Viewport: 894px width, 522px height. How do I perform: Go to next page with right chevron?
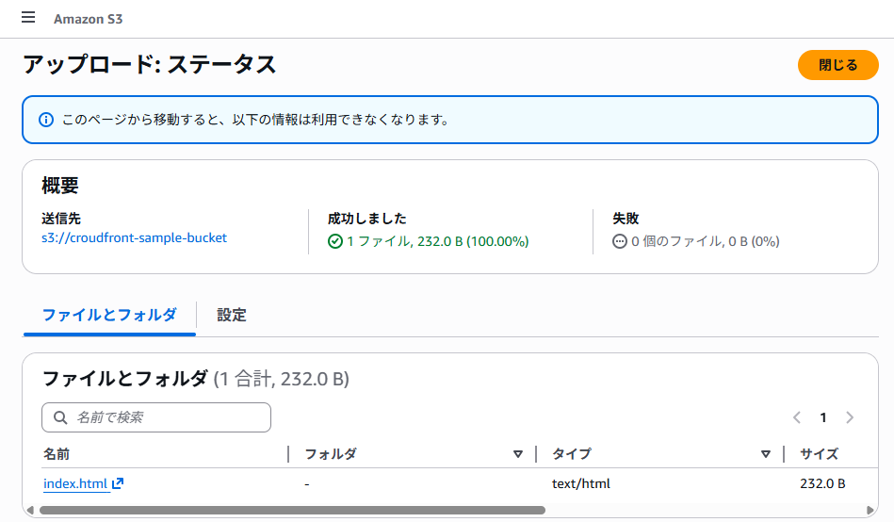point(850,417)
